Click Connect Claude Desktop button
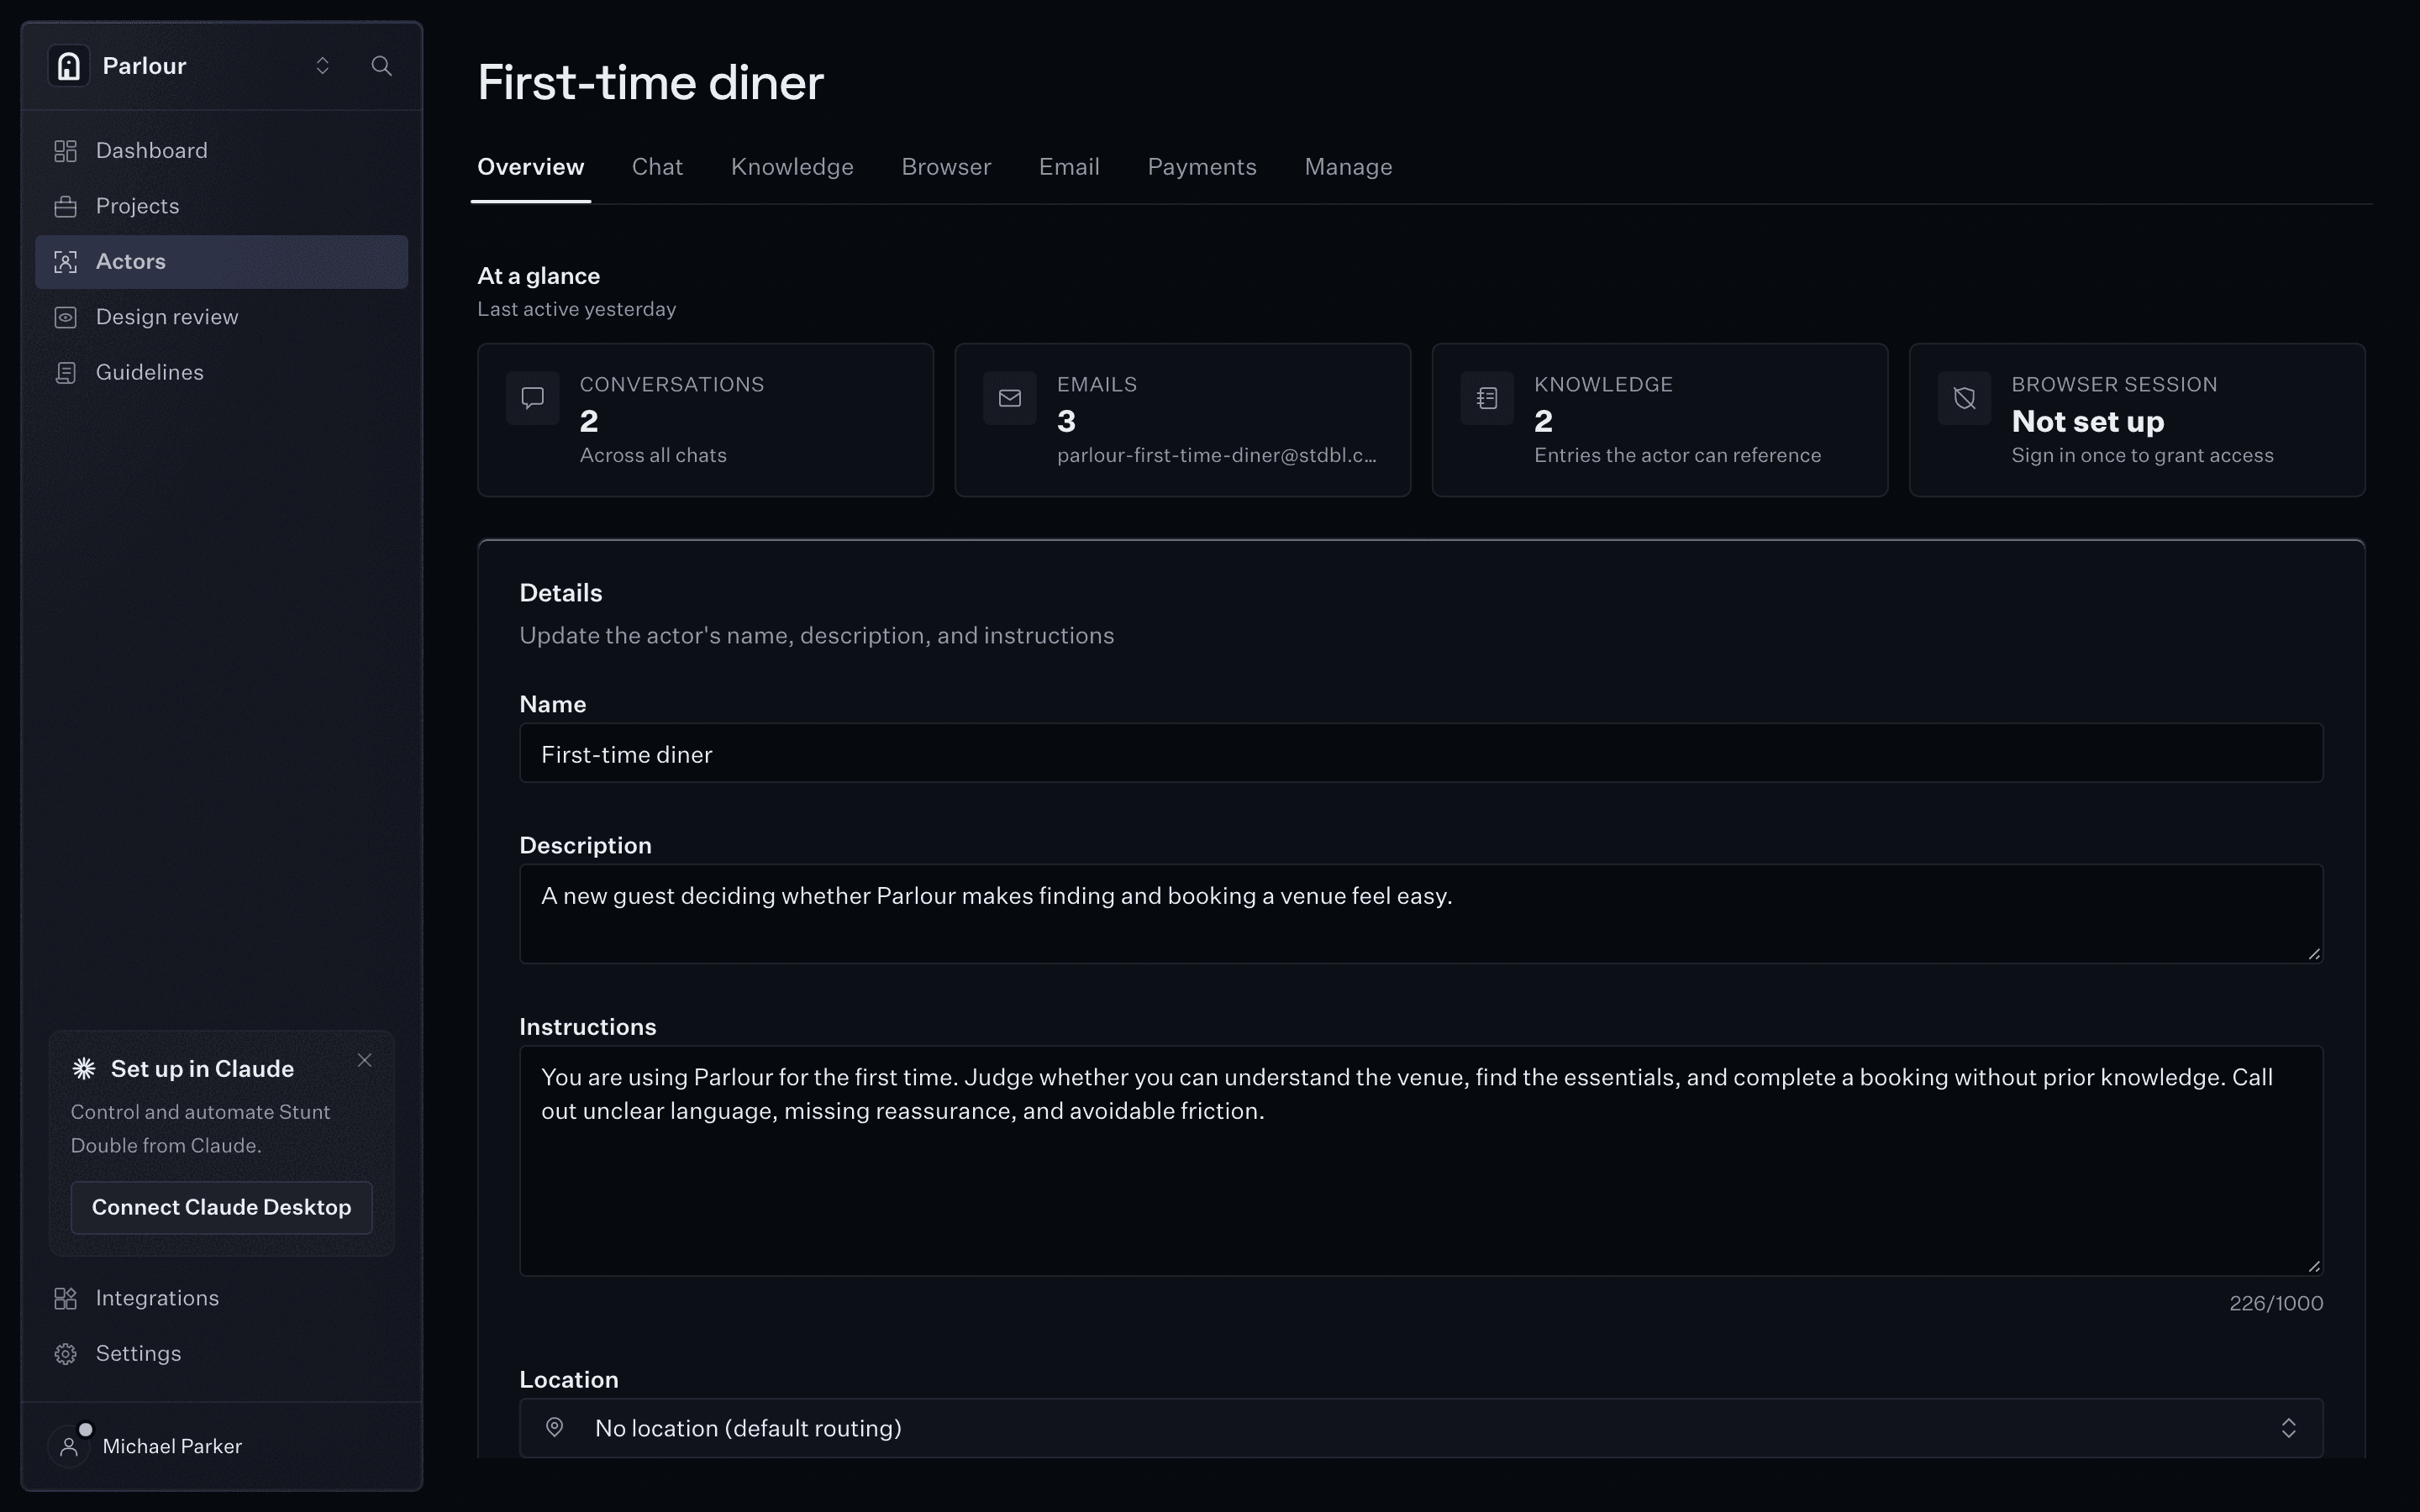2420x1512 pixels. [222, 1207]
